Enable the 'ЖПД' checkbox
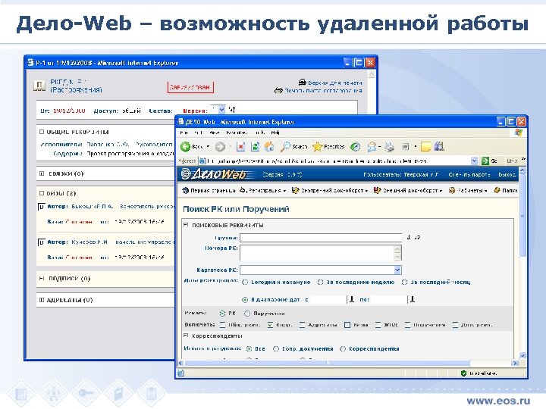The width and height of the screenshot is (546, 409). pos(378,325)
